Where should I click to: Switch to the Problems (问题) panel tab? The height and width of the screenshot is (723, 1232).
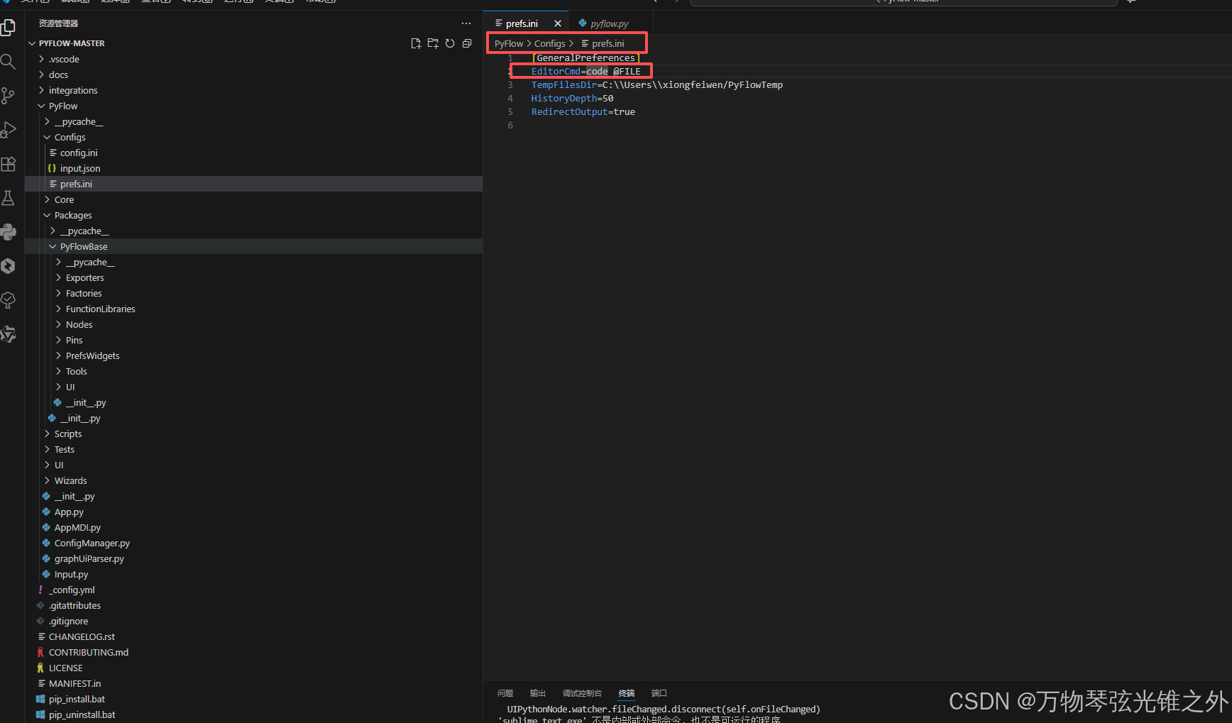[x=505, y=693]
